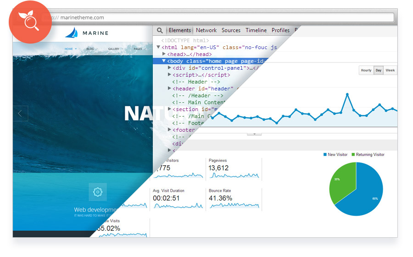Switch to the Timeline tab
The width and height of the screenshot is (413, 257).
pyautogui.click(x=256, y=30)
